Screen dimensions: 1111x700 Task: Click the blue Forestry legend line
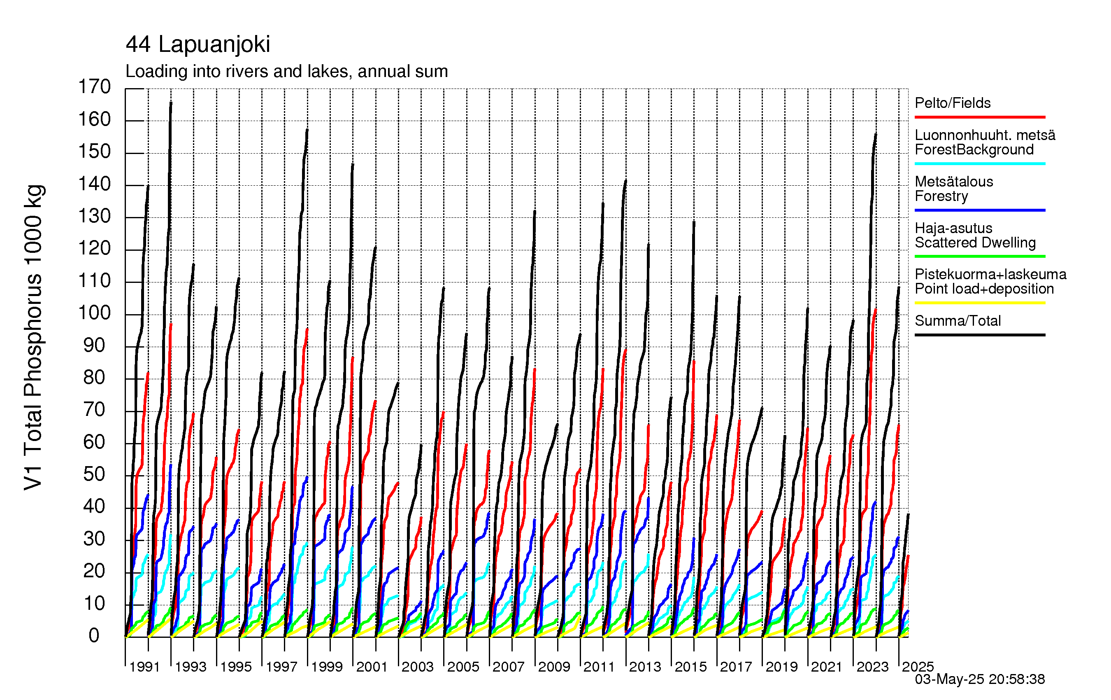pyautogui.click(x=980, y=210)
